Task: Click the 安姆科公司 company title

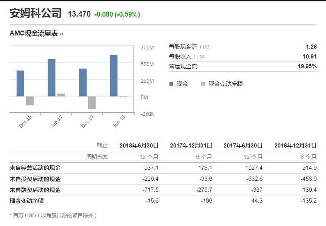Action: [x=36, y=13]
